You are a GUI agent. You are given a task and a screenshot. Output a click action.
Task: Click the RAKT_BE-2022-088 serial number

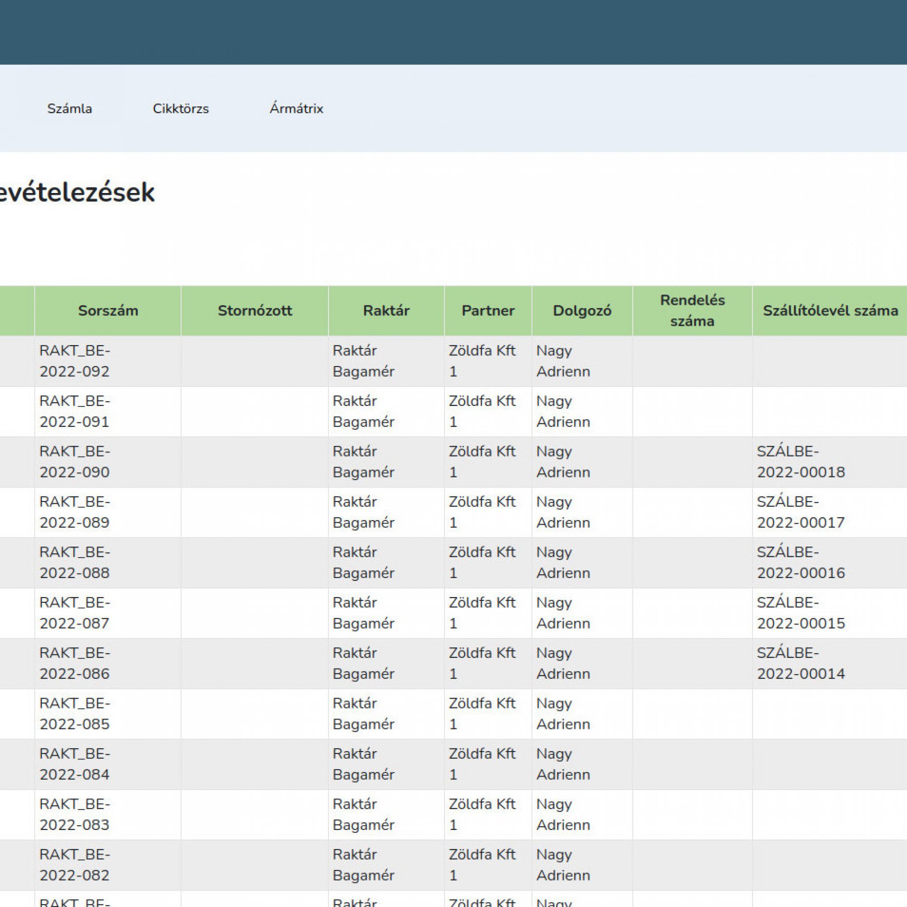click(75, 562)
